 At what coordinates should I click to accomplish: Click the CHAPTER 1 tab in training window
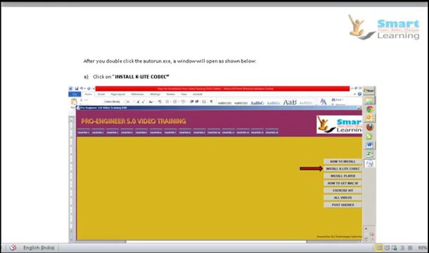click(x=83, y=131)
